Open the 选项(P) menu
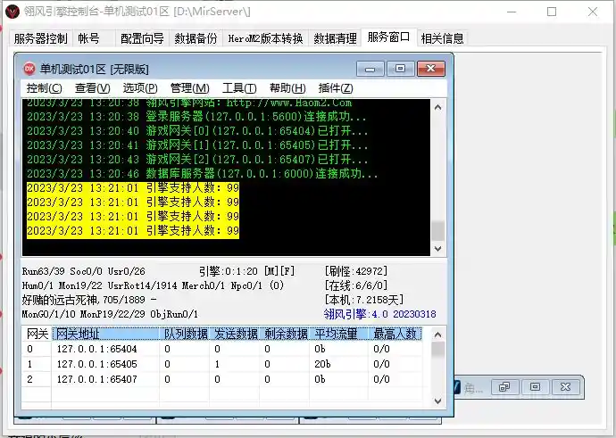 click(x=140, y=88)
